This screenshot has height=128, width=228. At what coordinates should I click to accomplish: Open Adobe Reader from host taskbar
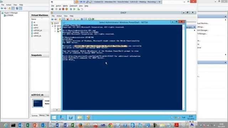pyautogui.click(x=177, y=125)
